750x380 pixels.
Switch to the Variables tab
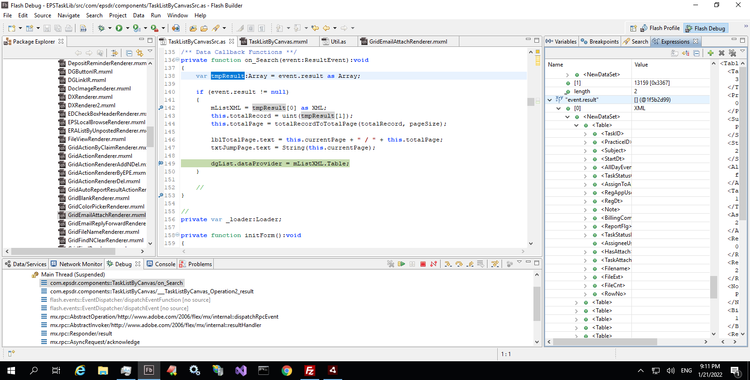(x=561, y=42)
